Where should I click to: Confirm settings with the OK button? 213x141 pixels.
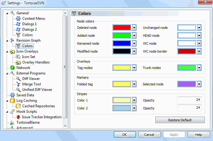pyautogui.click(x=125, y=135)
